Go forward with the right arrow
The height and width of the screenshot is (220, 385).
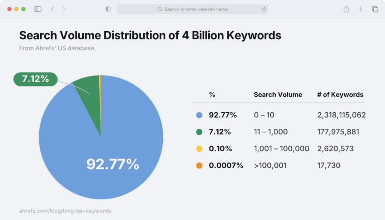pyautogui.click(x=64, y=9)
